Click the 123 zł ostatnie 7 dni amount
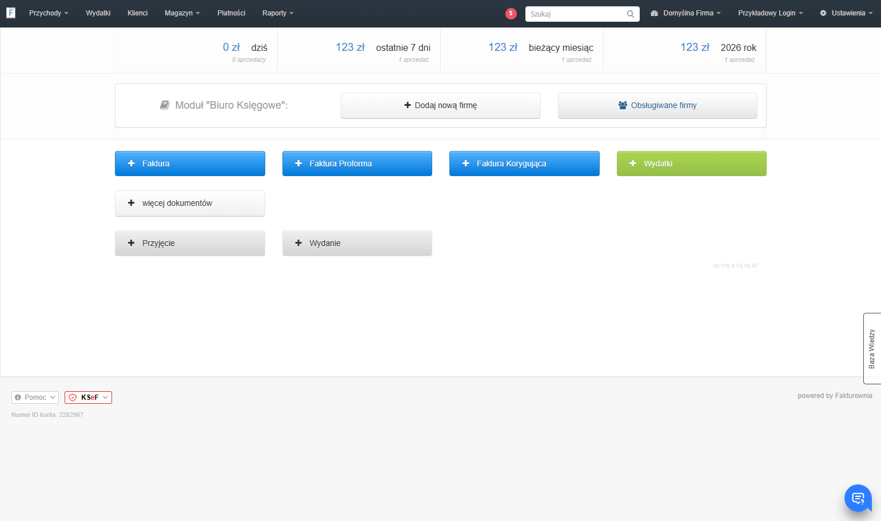The height and width of the screenshot is (521, 881). (350, 47)
